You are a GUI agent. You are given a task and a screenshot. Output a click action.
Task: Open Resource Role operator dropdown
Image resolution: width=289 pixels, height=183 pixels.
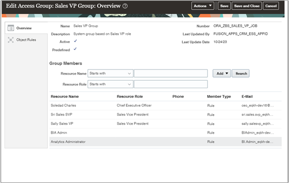(110, 84)
